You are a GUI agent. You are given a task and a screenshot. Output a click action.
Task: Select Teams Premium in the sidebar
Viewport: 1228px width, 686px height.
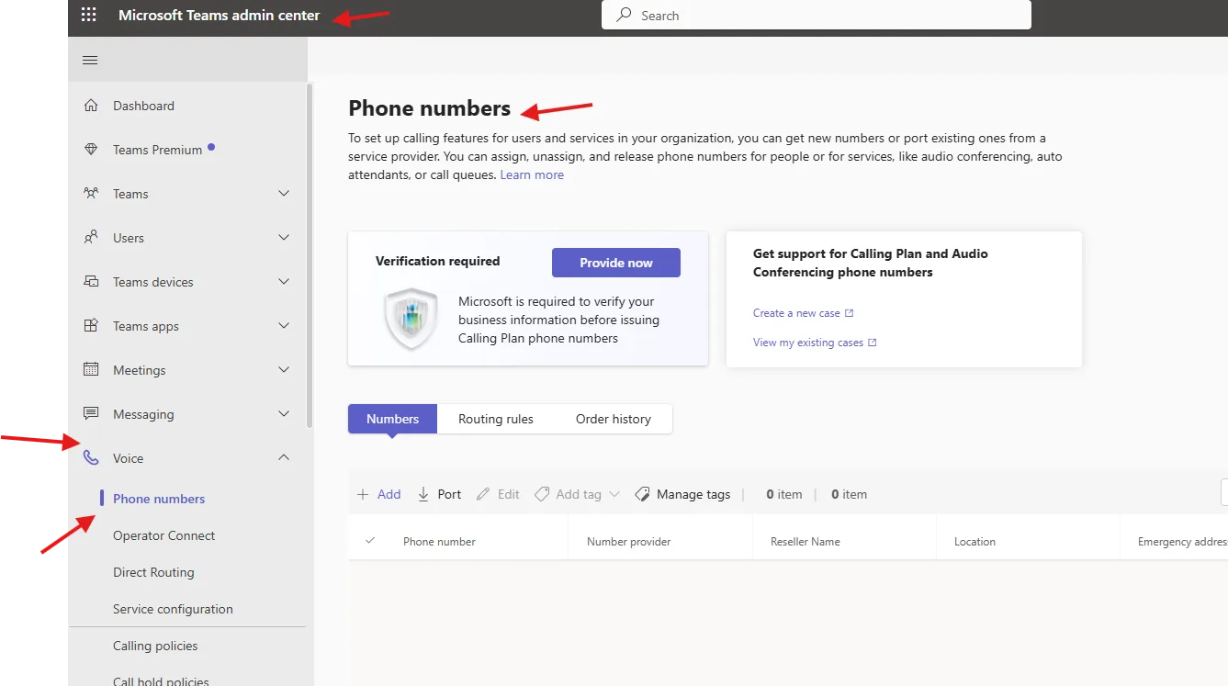click(x=158, y=149)
